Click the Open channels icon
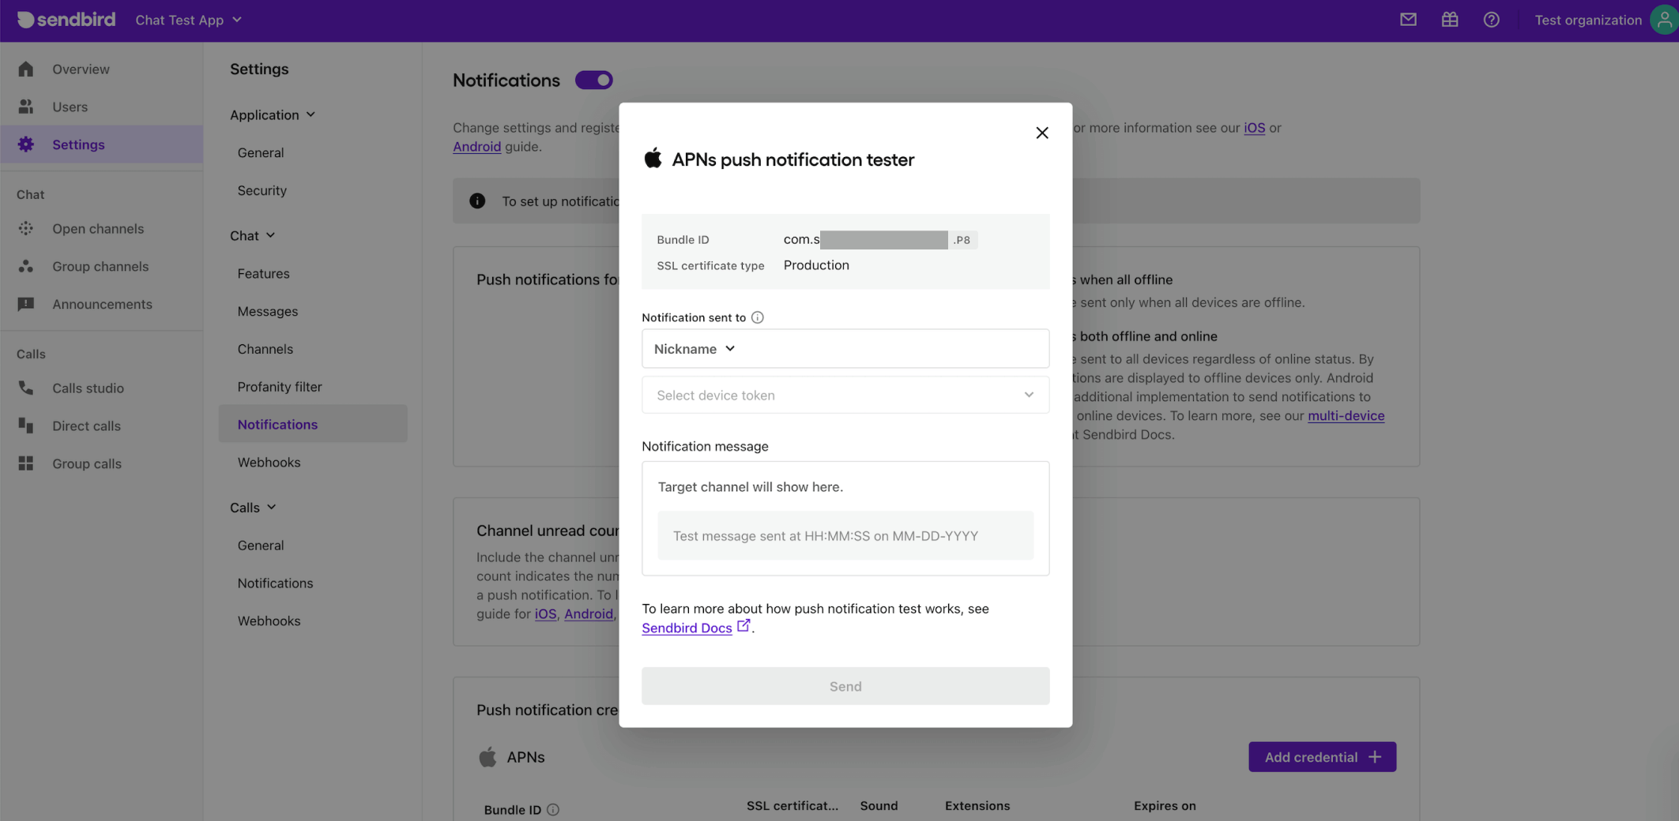The image size is (1679, 821). (26, 228)
